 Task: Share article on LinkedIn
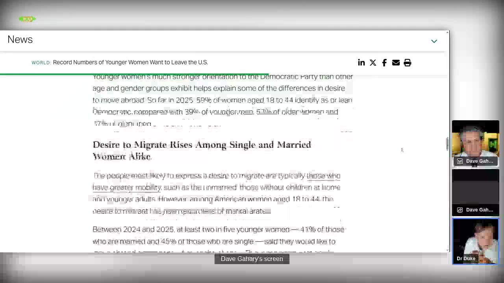pyautogui.click(x=361, y=62)
